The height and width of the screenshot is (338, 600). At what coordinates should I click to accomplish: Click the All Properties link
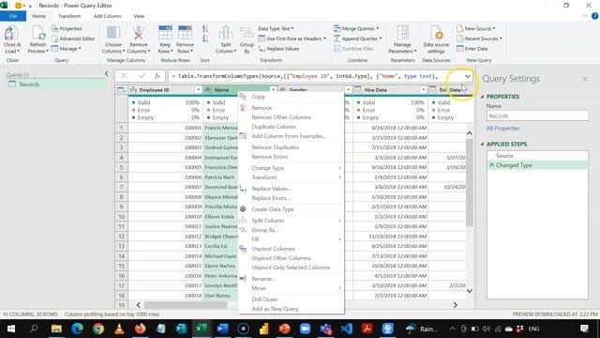point(502,129)
